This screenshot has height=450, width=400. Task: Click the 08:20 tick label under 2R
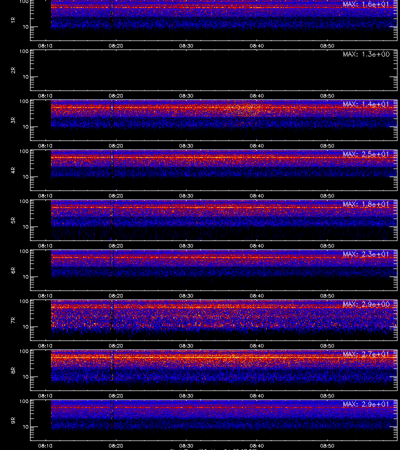coord(116,96)
